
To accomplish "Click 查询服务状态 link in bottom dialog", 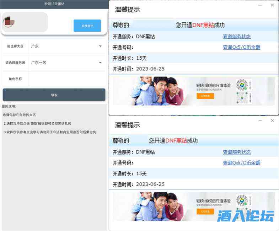I will pyautogui.click(x=237, y=152).
